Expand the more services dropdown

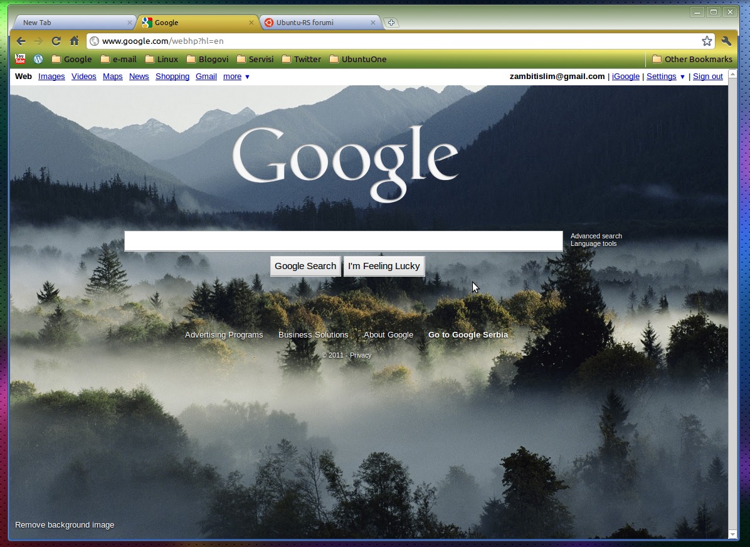pos(236,77)
